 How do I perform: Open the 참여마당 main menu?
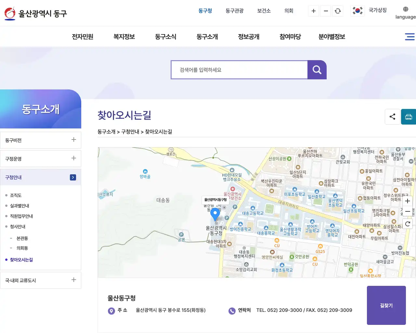(290, 37)
